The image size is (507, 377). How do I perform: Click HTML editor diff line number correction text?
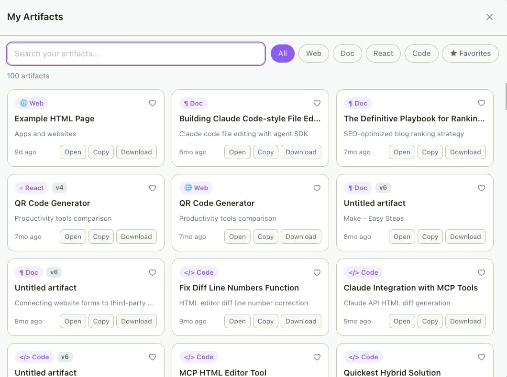pos(243,303)
